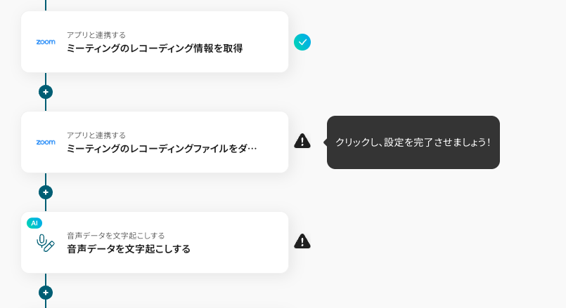
Task: Click Zoom logo on recording file download step
Action: tap(46, 142)
